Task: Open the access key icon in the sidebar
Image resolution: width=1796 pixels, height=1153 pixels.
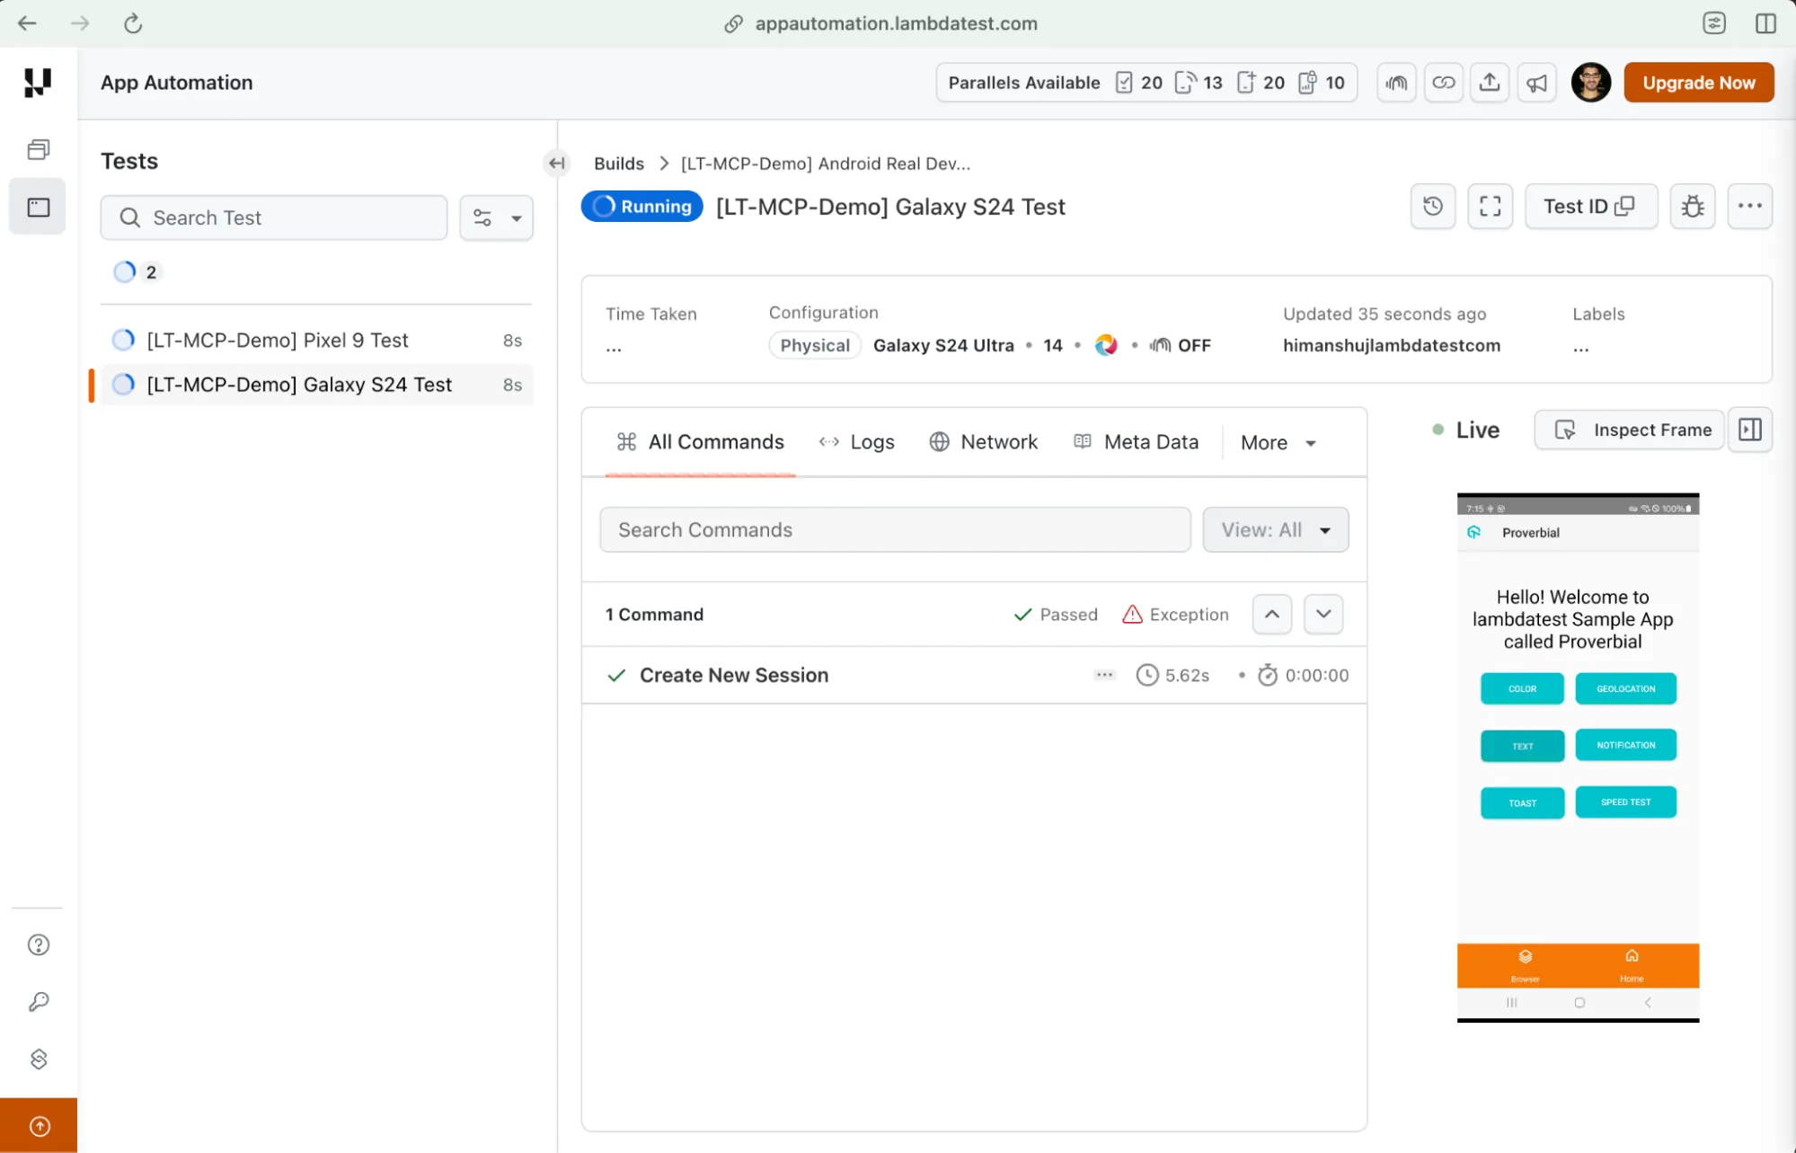Action: [39, 1002]
